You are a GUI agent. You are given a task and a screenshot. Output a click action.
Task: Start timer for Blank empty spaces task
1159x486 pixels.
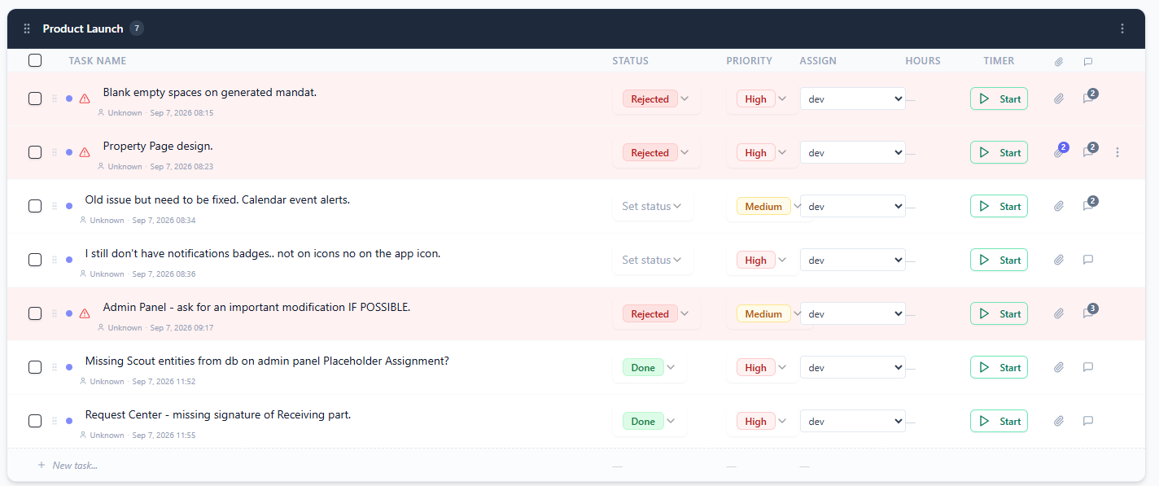(x=999, y=99)
